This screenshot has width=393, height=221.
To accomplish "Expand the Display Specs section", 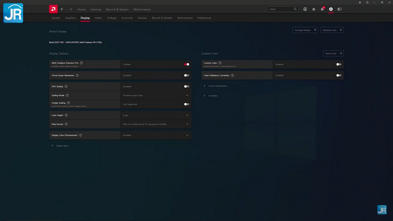I will 62,146.
